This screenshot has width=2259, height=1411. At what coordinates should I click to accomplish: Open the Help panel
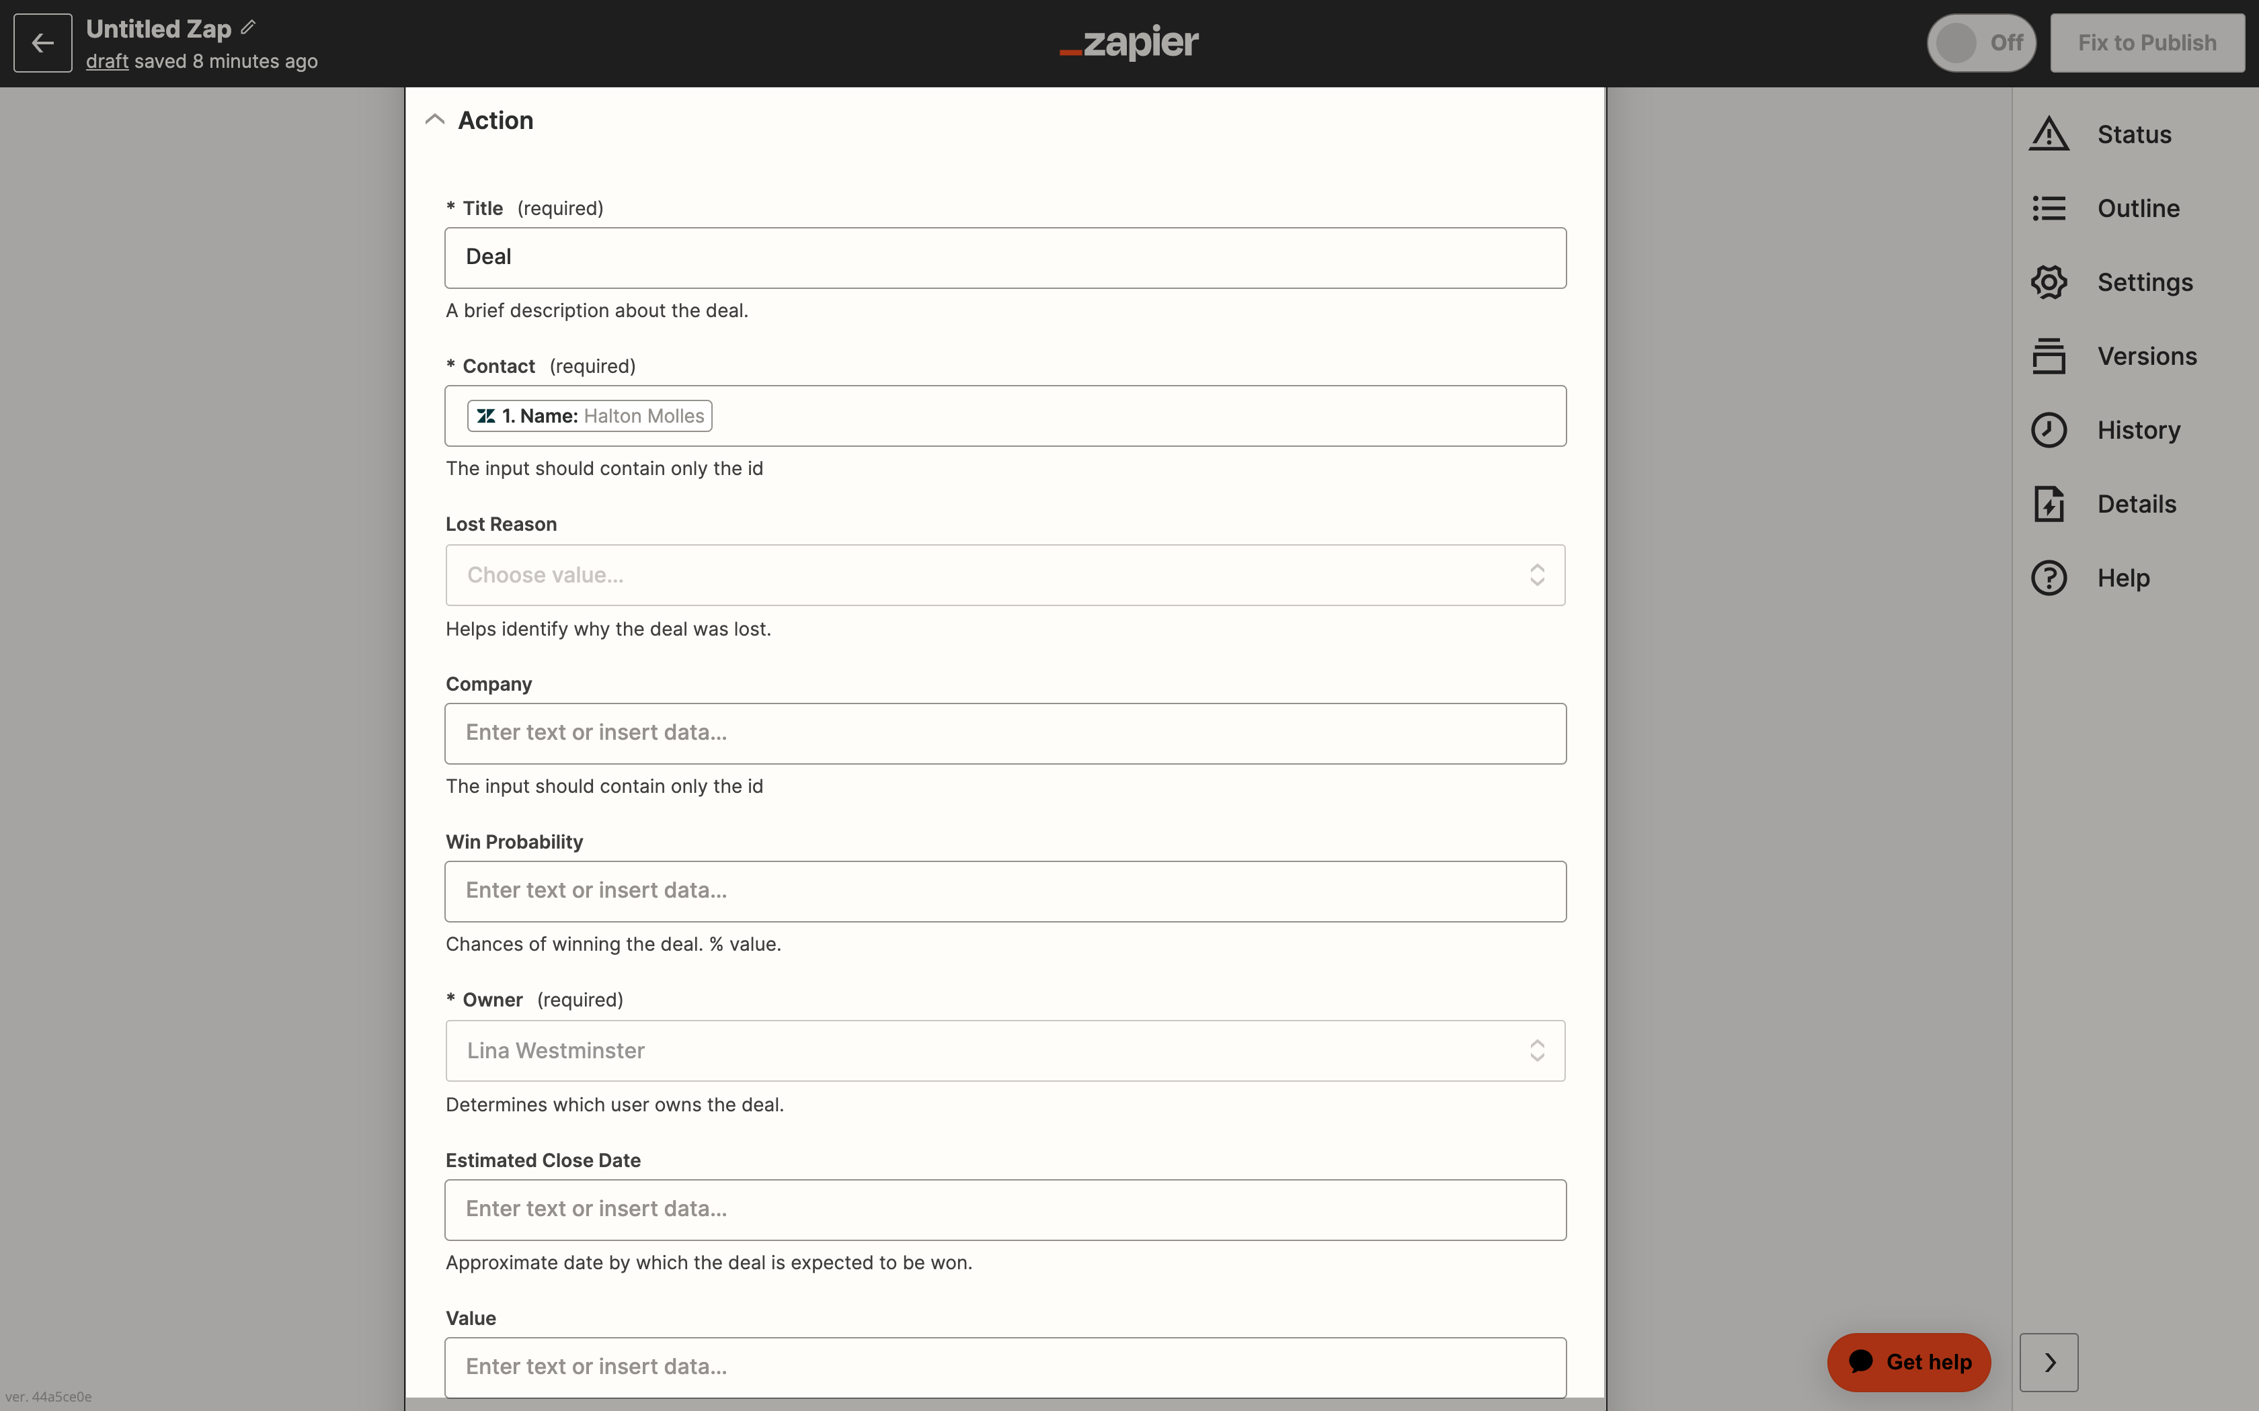pos(2124,578)
